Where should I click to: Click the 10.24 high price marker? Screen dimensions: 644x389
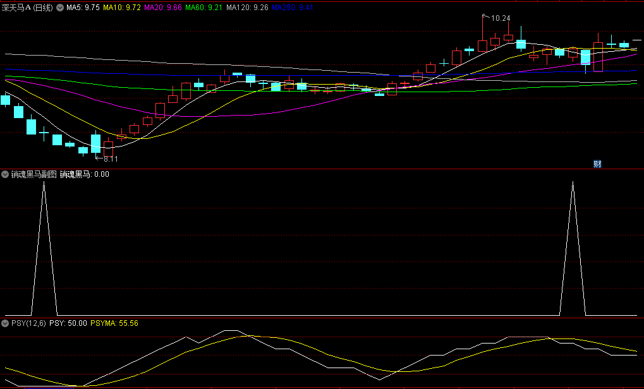pyautogui.click(x=501, y=18)
